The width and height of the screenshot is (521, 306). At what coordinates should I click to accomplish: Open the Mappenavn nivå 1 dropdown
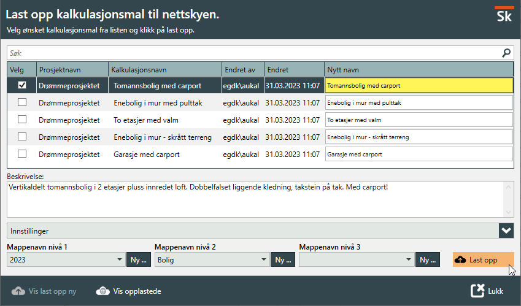coord(119,260)
